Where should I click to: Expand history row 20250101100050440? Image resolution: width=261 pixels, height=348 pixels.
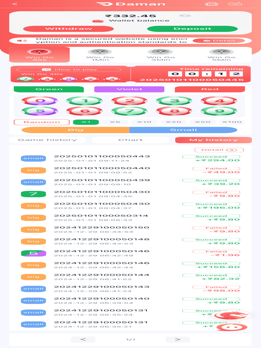click(130, 170)
